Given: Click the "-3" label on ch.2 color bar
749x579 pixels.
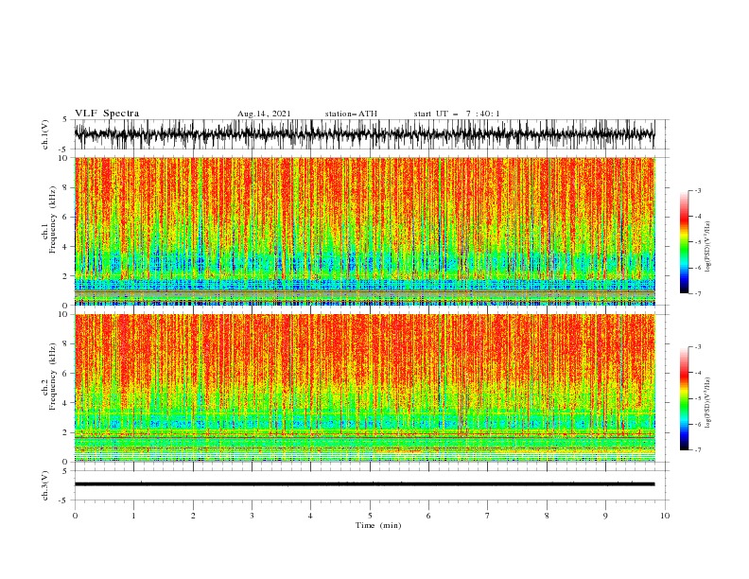Looking at the screenshot, I should coord(697,347).
